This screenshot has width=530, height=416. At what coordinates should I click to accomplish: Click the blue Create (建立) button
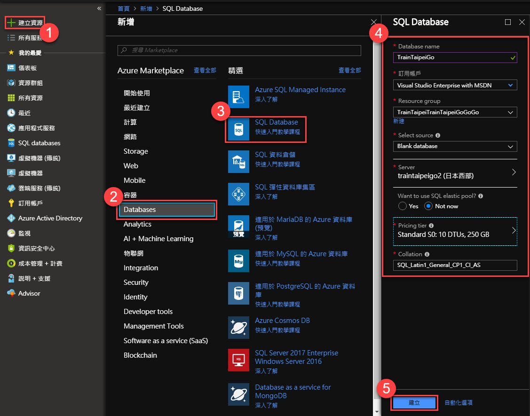(414, 402)
